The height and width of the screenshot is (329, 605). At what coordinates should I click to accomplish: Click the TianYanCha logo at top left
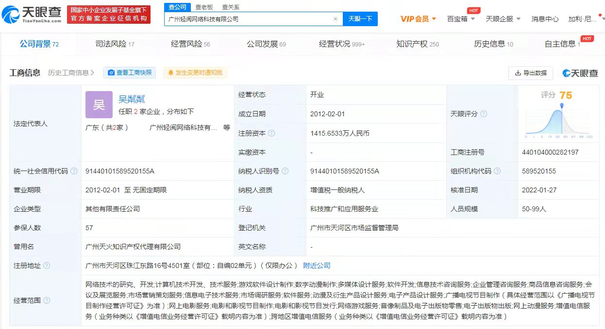coord(32,15)
